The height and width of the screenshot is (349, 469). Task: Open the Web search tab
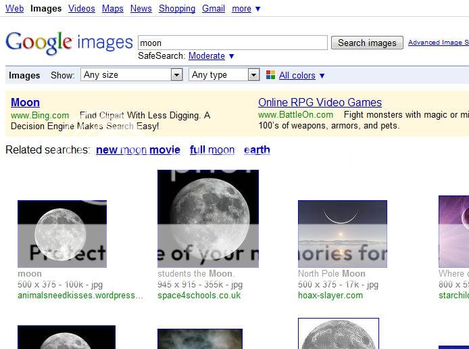(x=14, y=8)
